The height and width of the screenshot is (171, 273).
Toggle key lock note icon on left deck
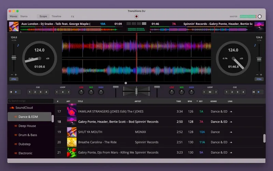click(18, 45)
